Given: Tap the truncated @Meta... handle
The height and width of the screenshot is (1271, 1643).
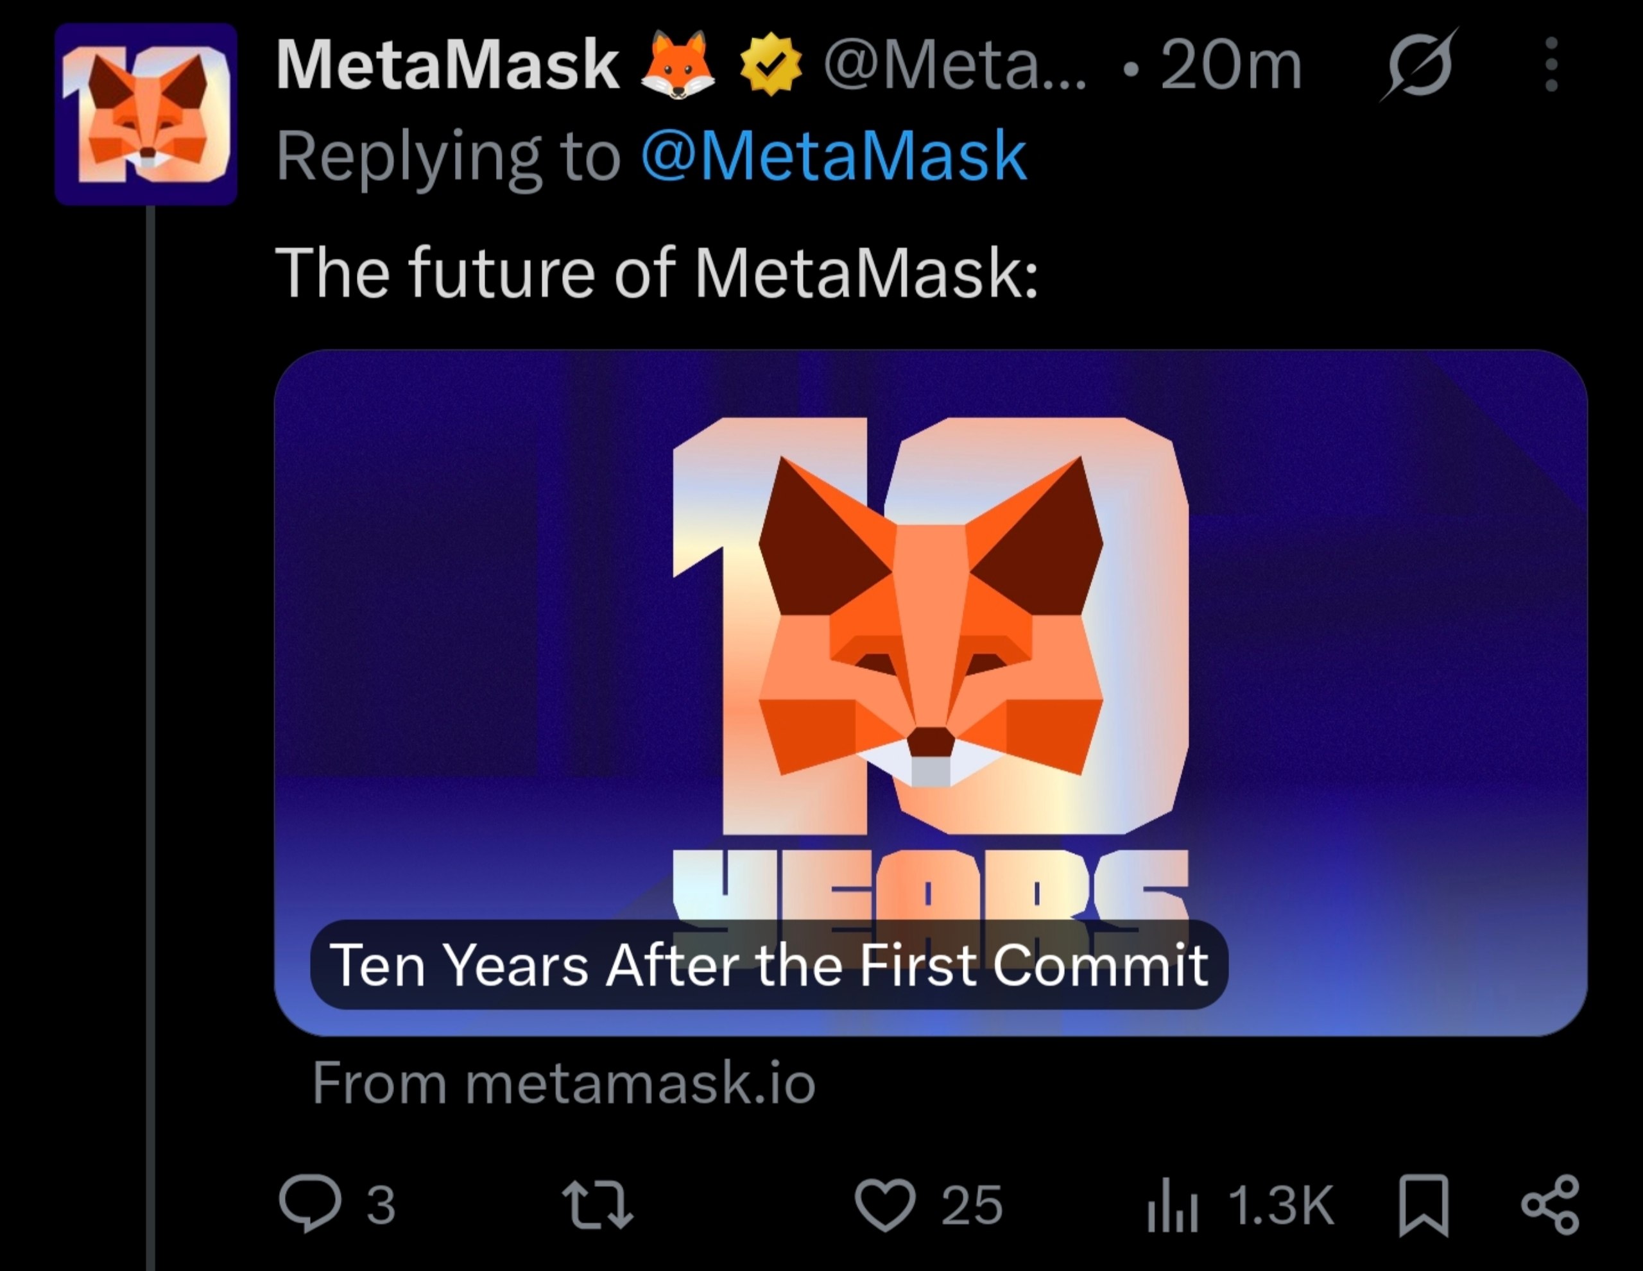Looking at the screenshot, I should [954, 65].
